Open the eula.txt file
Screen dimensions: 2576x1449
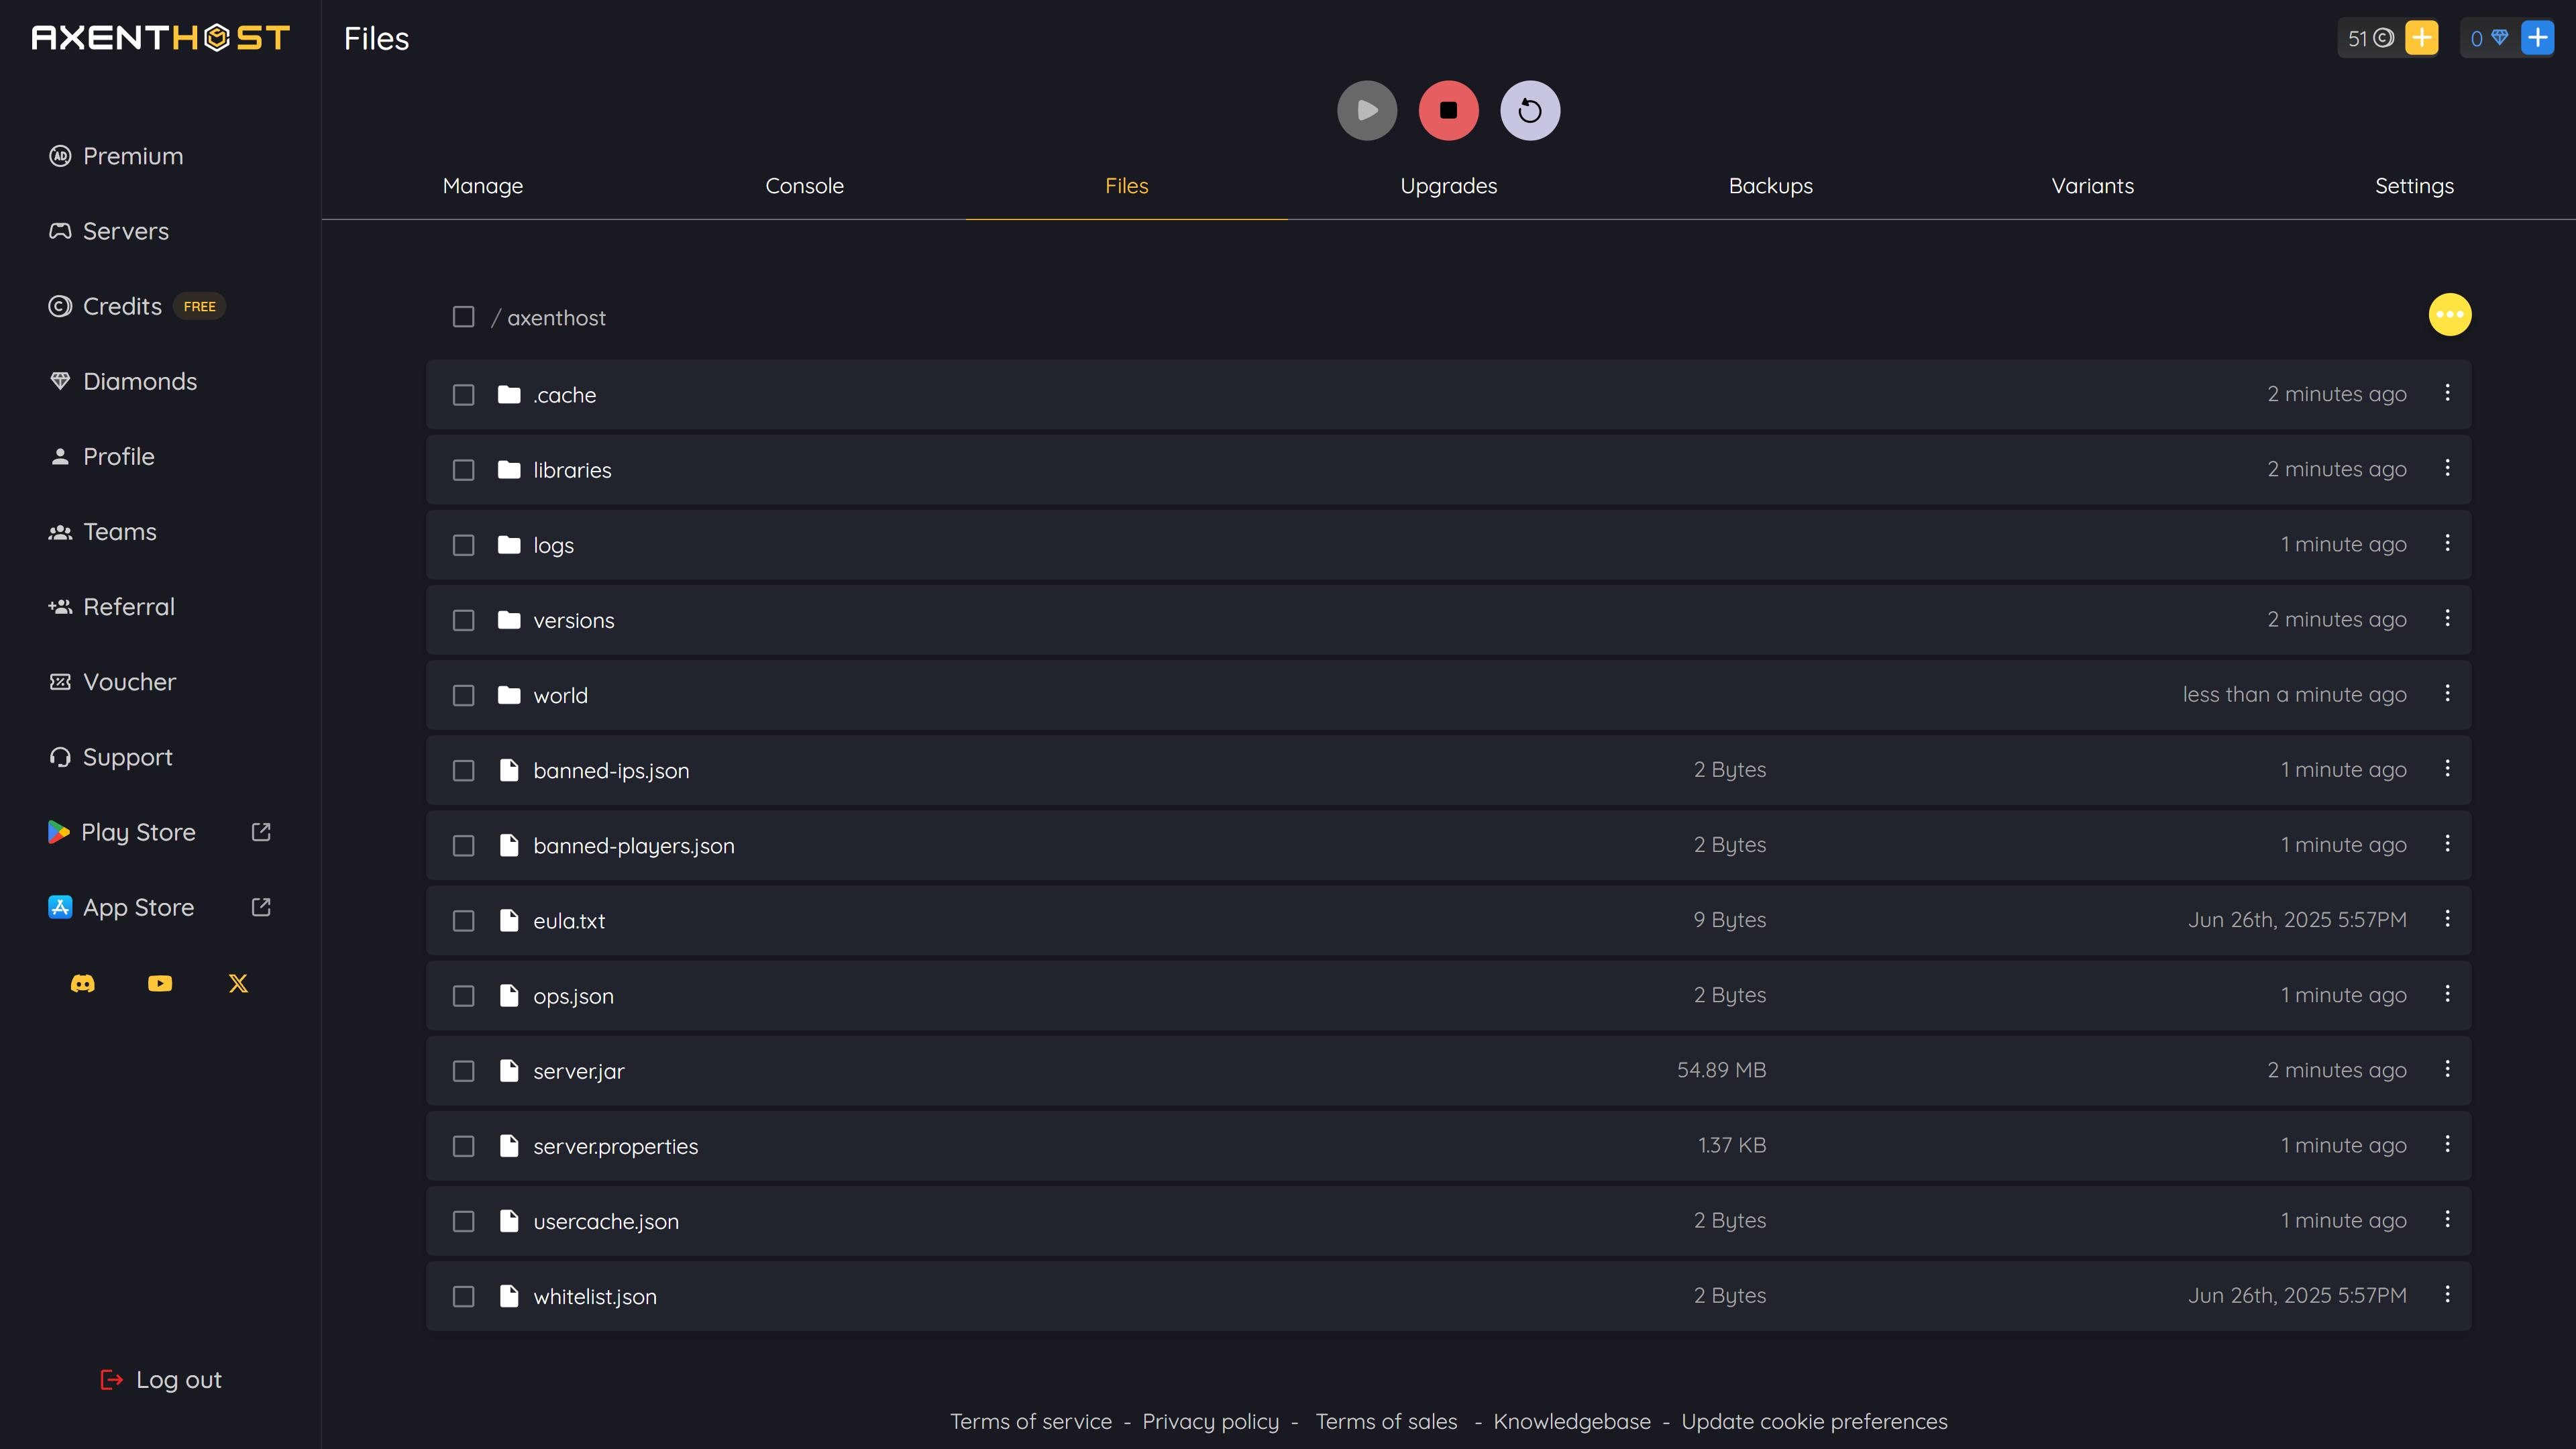(569, 921)
